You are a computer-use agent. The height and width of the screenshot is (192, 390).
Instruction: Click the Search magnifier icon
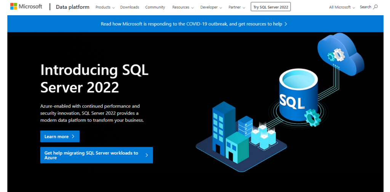(376, 7)
